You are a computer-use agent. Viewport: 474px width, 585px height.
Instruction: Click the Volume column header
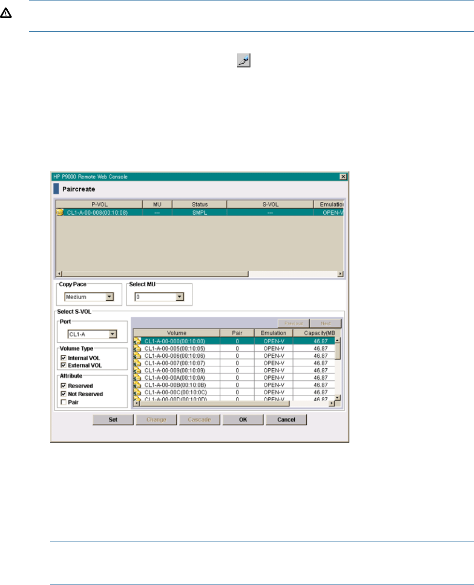tap(176, 333)
